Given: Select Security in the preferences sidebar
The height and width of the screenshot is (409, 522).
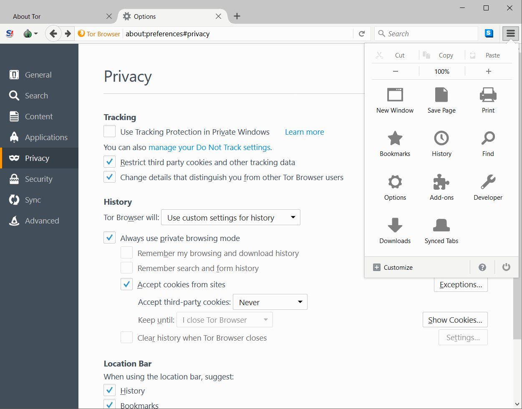Looking at the screenshot, I should tap(39, 179).
